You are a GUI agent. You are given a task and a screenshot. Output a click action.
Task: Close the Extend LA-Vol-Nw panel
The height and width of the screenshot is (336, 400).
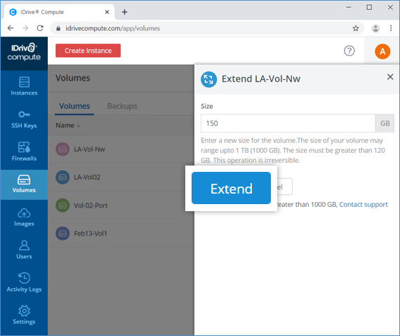coord(389,76)
